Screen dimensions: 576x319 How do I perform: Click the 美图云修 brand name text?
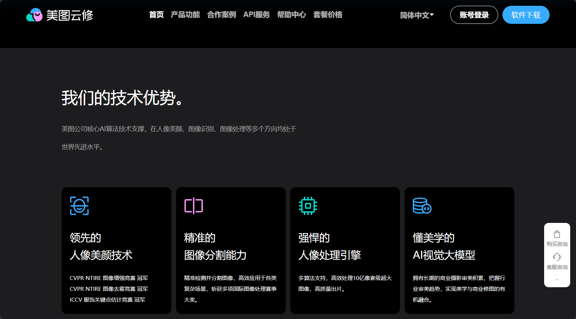click(x=70, y=15)
